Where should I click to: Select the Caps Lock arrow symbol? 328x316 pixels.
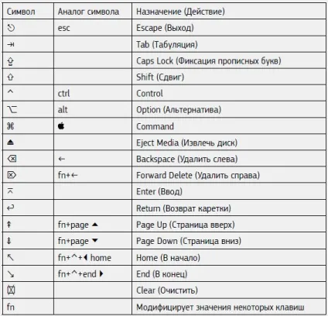tap(10, 61)
